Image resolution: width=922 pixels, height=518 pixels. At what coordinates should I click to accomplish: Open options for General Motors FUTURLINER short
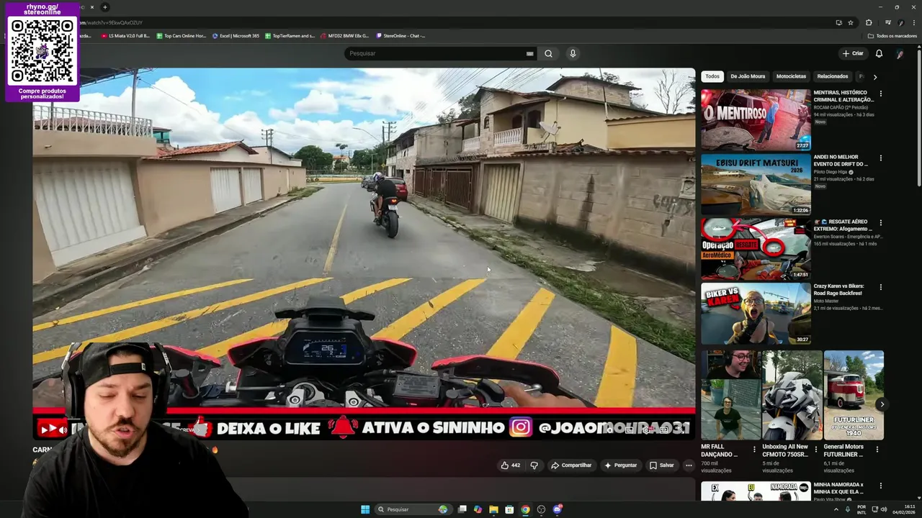pyautogui.click(x=877, y=449)
